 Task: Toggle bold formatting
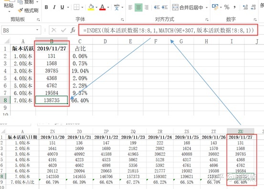point(46,7)
